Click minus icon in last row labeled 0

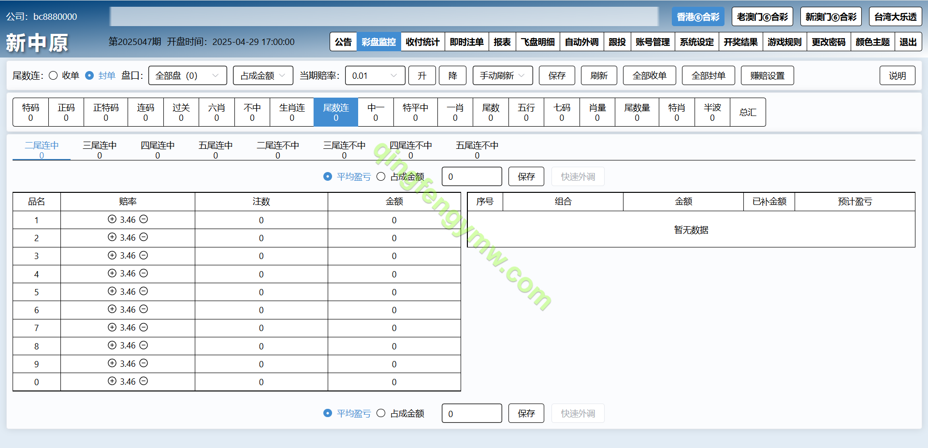(x=144, y=381)
